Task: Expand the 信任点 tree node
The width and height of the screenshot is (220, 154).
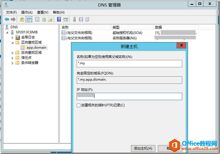Action: (12, 58)
